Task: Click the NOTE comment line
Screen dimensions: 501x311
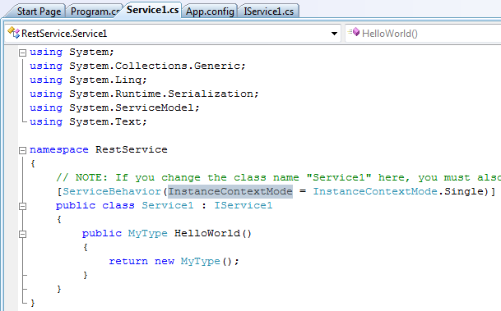Action: (x=279, y=177)
